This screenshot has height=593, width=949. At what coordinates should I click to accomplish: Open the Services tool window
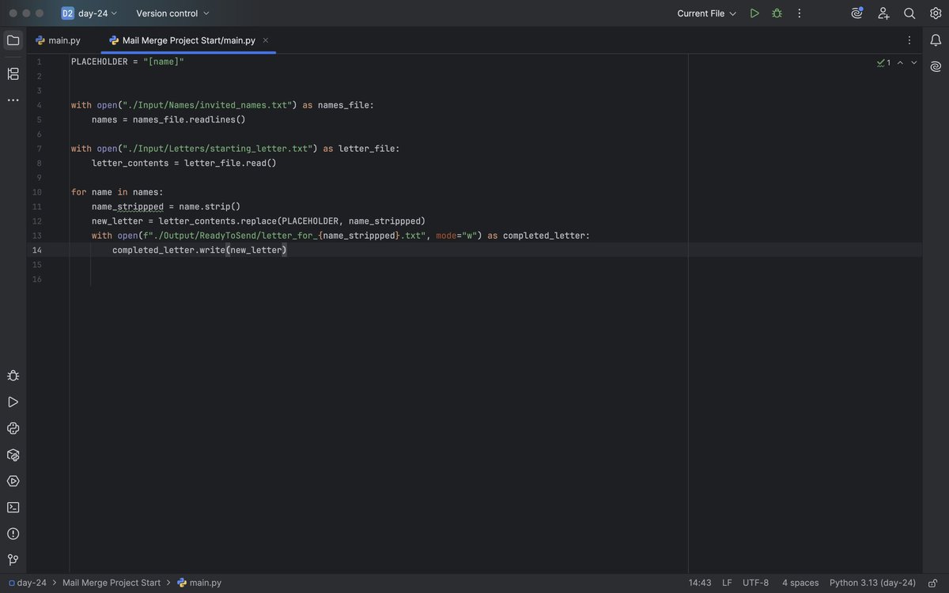pyautogui.click(x=13, y=481)
